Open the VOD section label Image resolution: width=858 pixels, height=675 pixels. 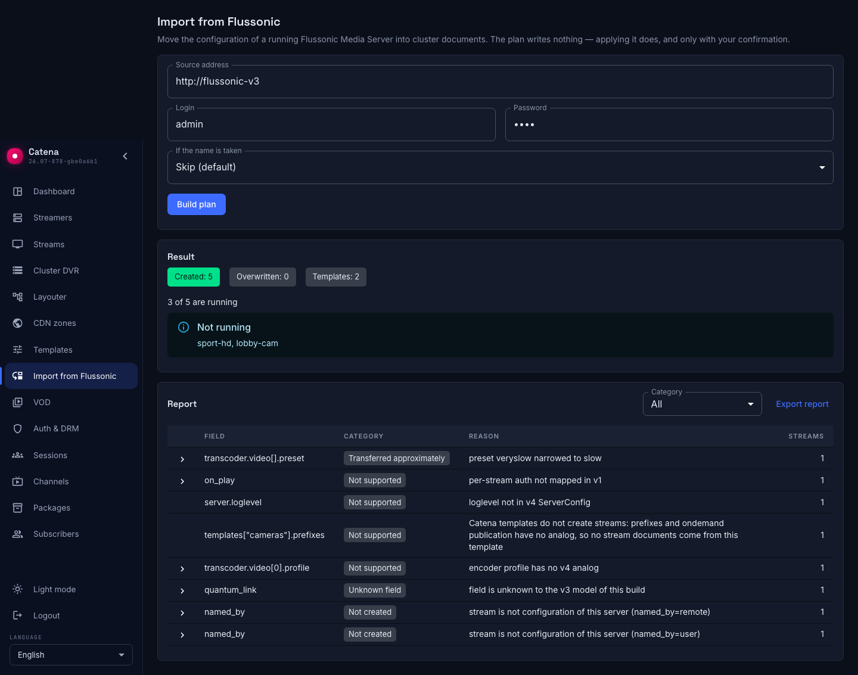42,402
